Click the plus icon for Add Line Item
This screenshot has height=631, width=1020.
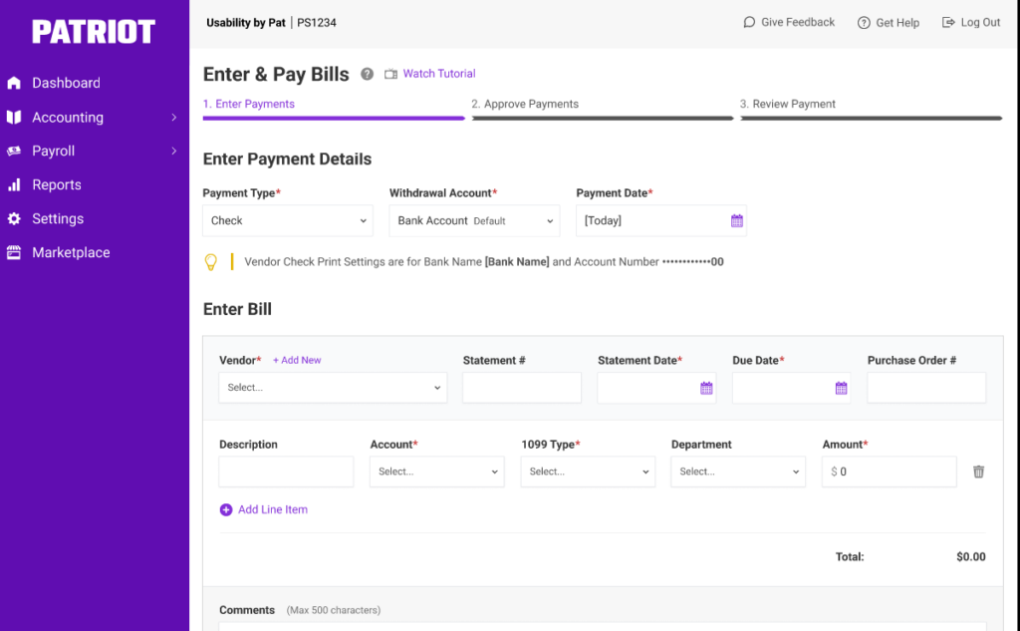coord(226,509)
